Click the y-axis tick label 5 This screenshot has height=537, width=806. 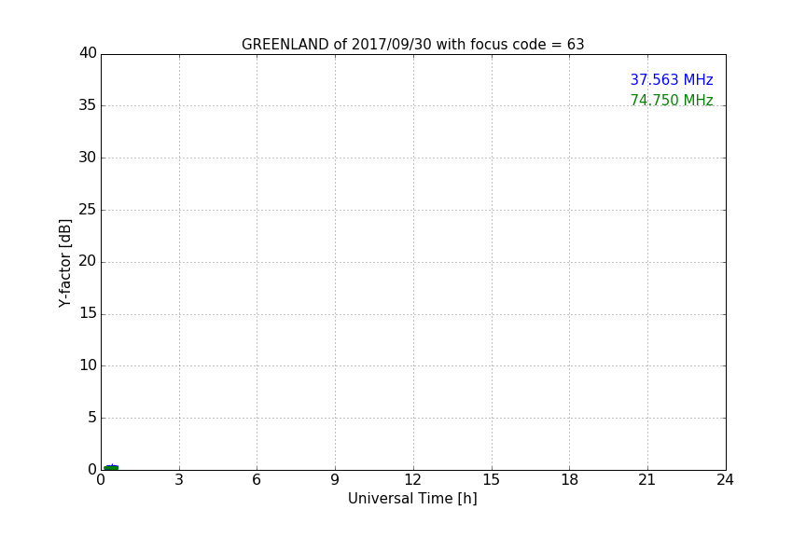click(92, 418)
